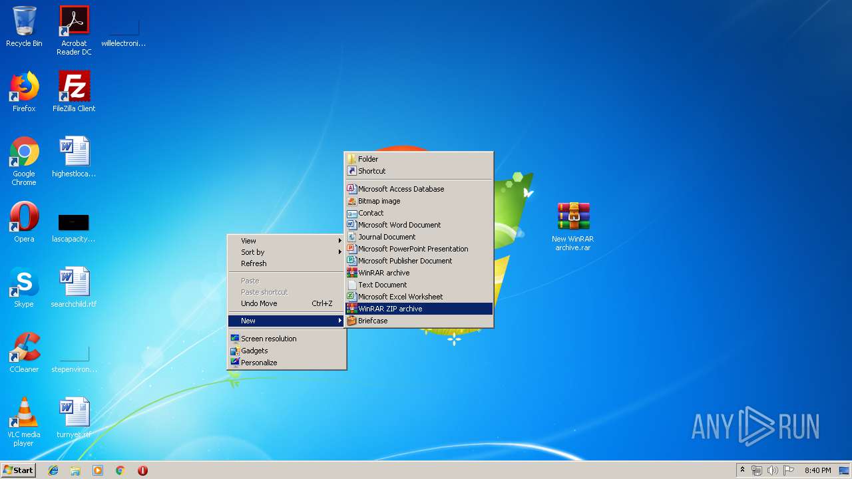Viewport: 852px width, 479px height.
Task: Launch FileZilla Client shortcut
Action: coord(74,92)
